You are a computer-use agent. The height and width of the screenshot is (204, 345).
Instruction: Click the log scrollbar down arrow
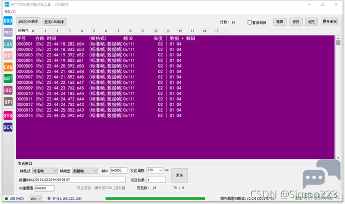coord(338,157)
